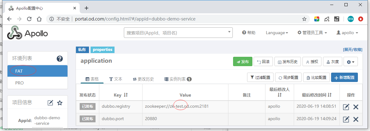Sort by 最后修改时间 column
This screenshot has height=131, width=370.
(330, 95)
